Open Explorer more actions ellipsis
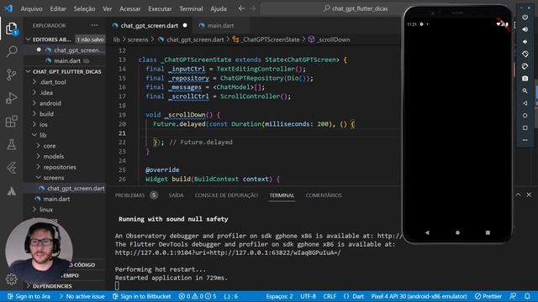The height and width of the screenshot is (302, 538). pos(94,25)
